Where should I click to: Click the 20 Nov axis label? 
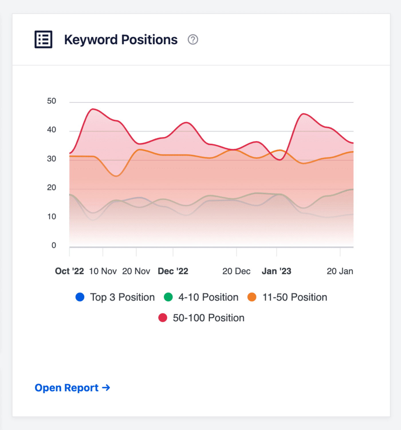coord(136,271)
